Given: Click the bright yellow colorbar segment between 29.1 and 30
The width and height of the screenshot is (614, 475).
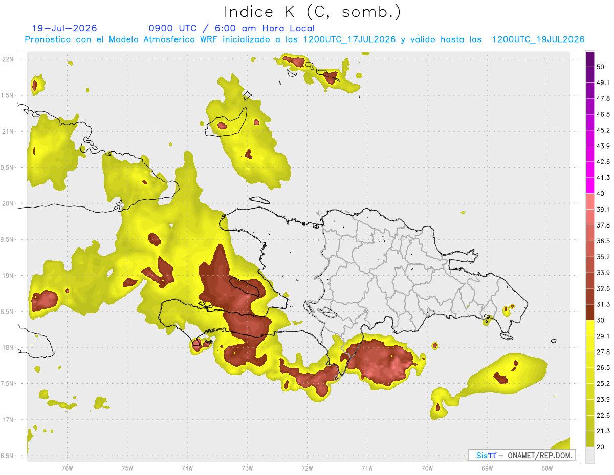Looking at the screenshot, I should (590, 328).
